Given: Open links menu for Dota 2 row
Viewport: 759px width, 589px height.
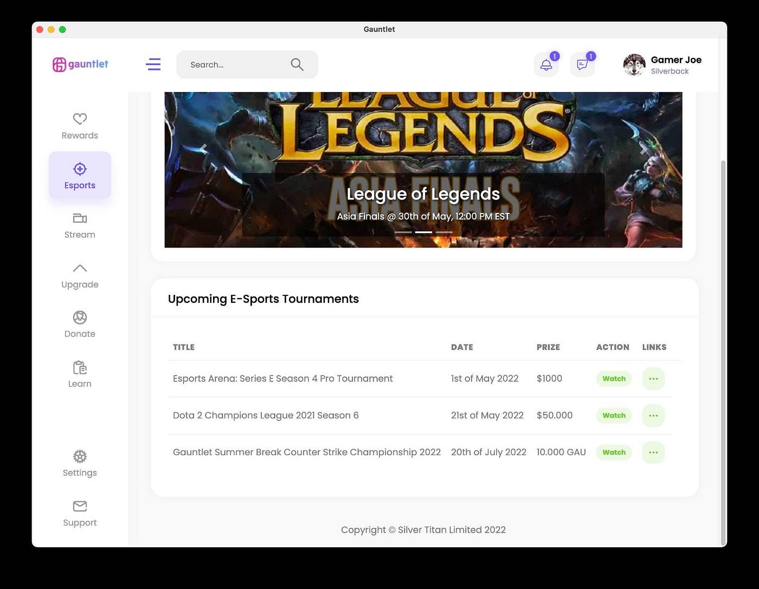Looking at the screenshot, I should coord(653,416).
